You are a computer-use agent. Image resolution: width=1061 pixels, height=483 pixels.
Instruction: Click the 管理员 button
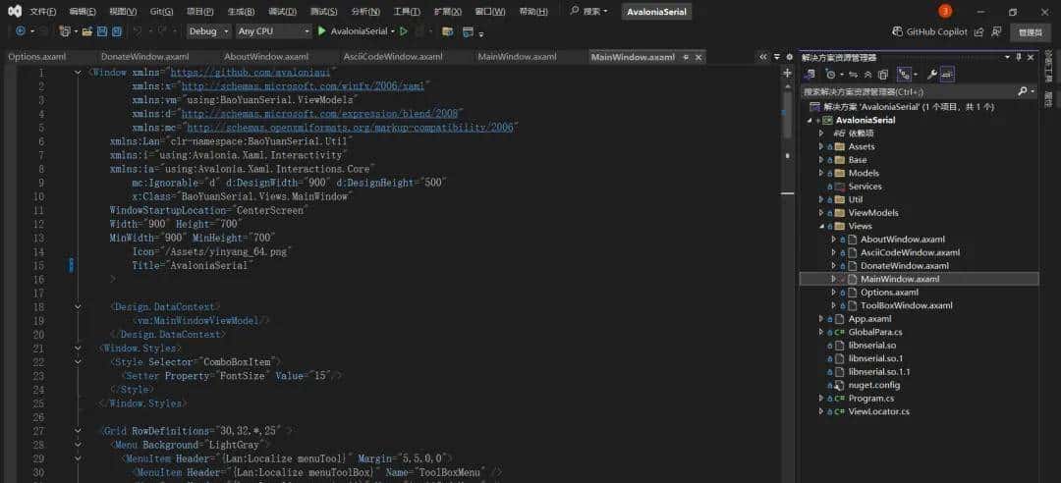click(1030, 31)
